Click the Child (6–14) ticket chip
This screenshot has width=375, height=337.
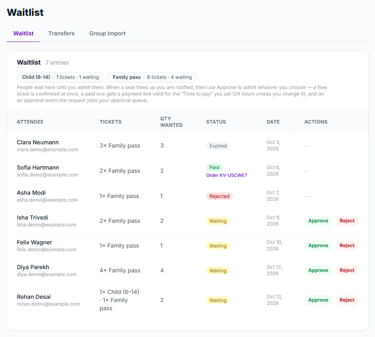point(61,77)
